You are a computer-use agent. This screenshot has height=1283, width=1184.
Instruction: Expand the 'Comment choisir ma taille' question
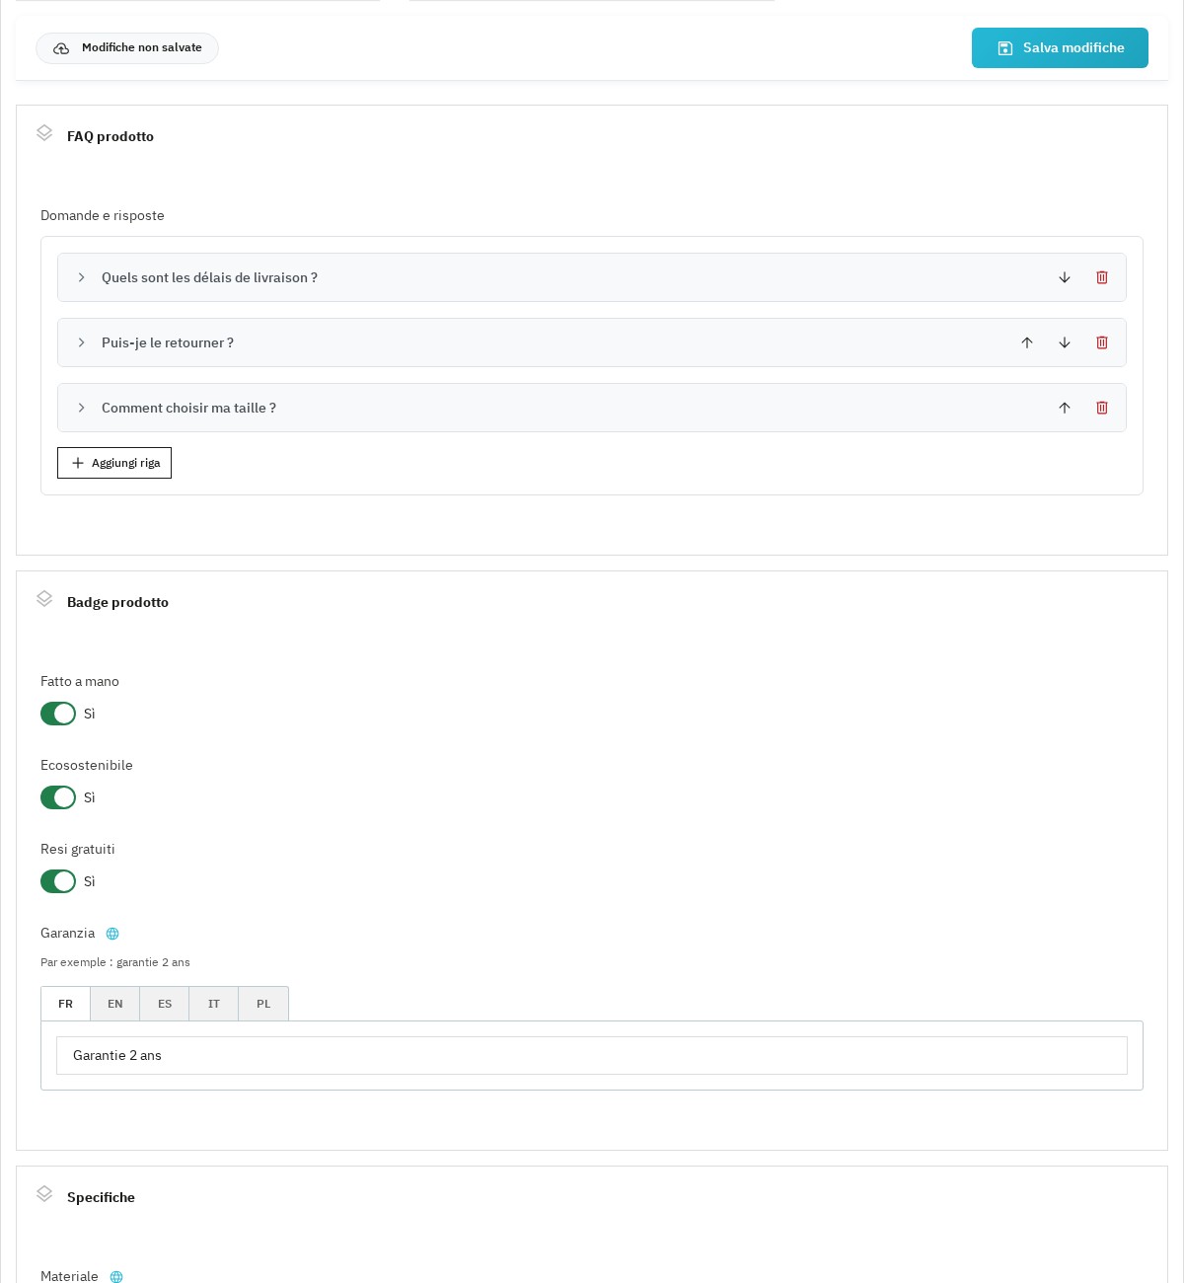pos(82,408)
